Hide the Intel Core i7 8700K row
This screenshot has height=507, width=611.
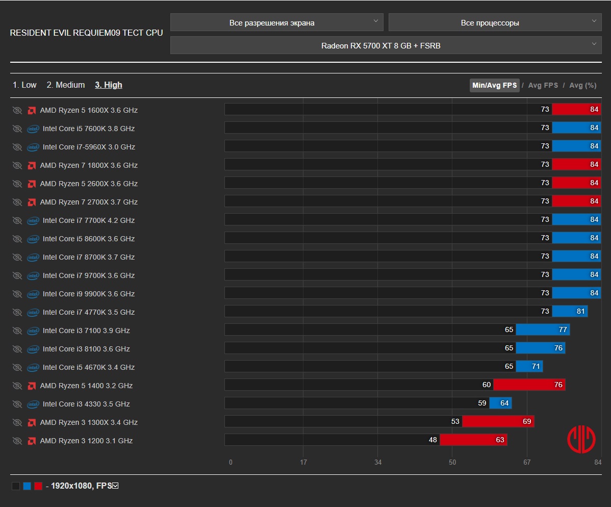tap(17, 257)
